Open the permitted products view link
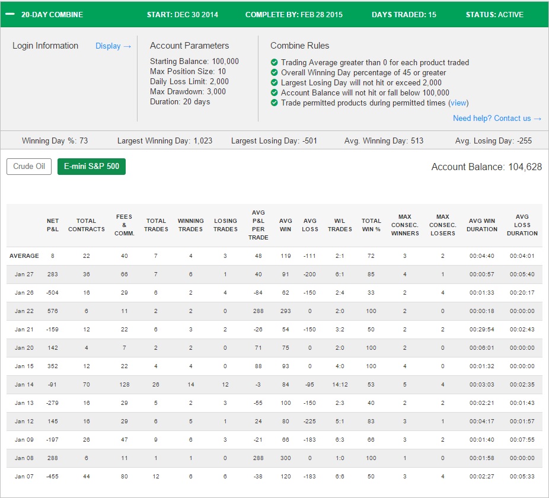The image size is (549, 498). [458, 103]
